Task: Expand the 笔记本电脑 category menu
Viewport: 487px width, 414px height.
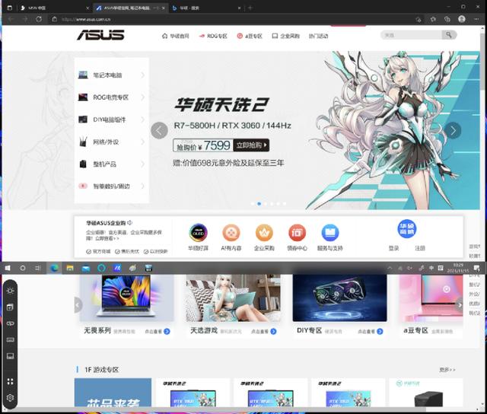Action: click(x=112, y=75)
